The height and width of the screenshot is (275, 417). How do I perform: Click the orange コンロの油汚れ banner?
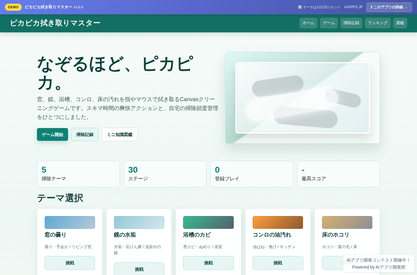[x=278, y=222]
